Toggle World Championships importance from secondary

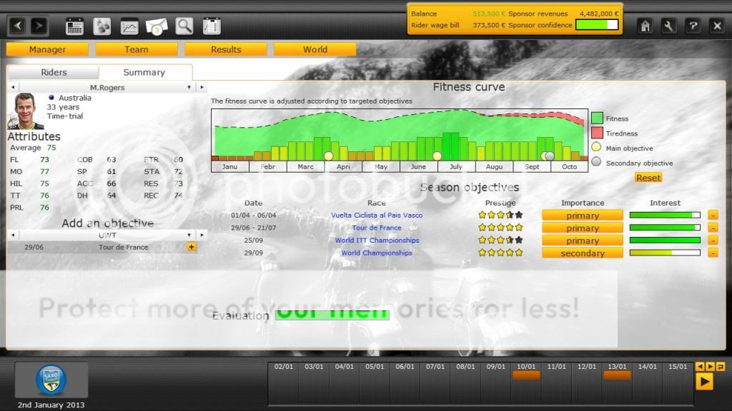coord(582,253)
